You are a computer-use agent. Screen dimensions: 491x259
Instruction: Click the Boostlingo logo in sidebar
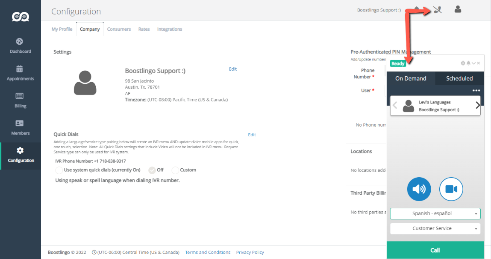pyautogui.click(x=21, y=17)
